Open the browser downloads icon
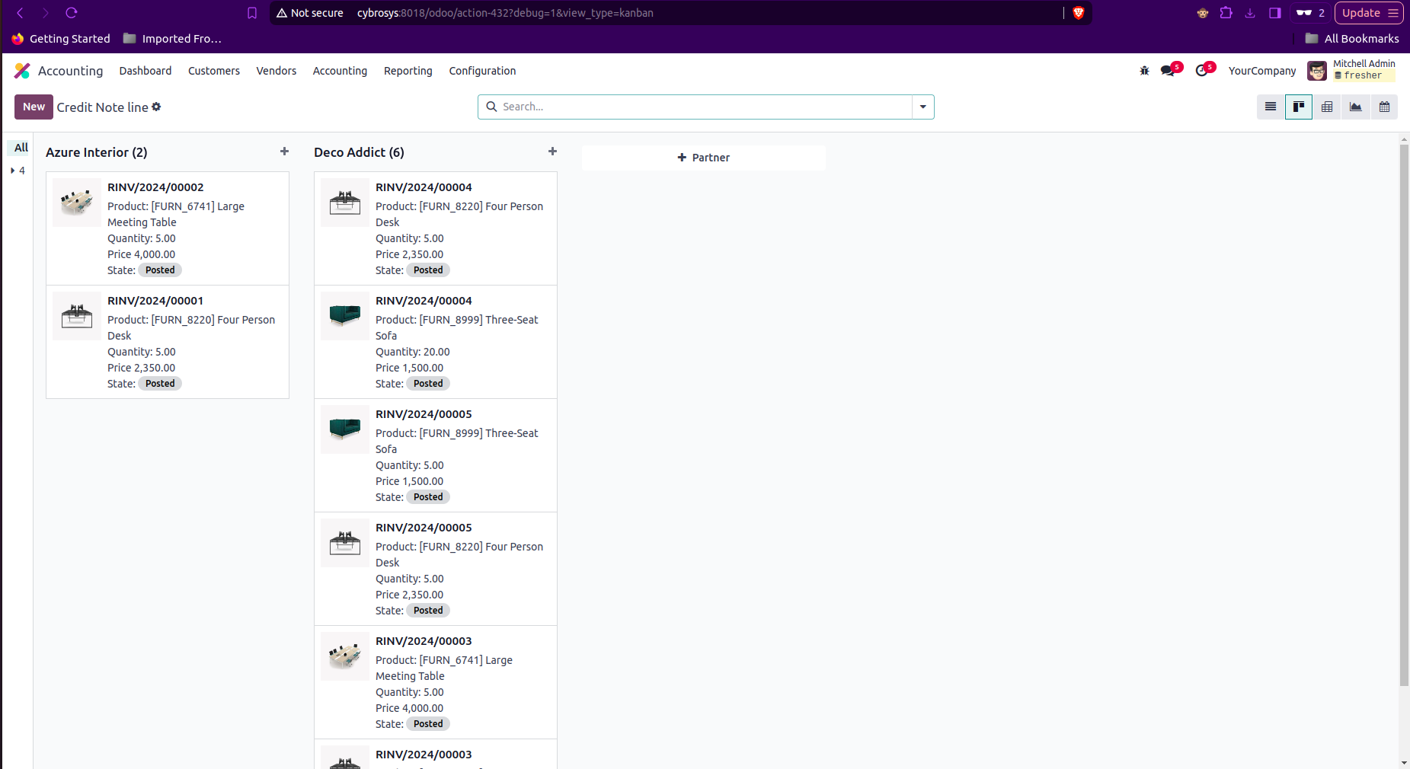Viewport: 1410px width, 769px height. click(x=1250, y=13)
